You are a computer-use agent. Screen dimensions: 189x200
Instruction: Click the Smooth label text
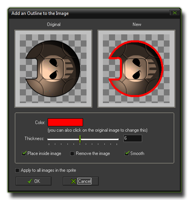click(137, 153)
